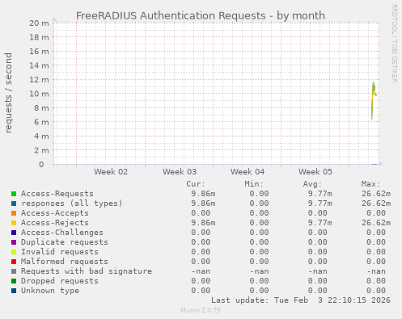Click the y-axis arrow tip of the chart
The width and height of the screenshot is (402, 319).
(x=54, y=19)
